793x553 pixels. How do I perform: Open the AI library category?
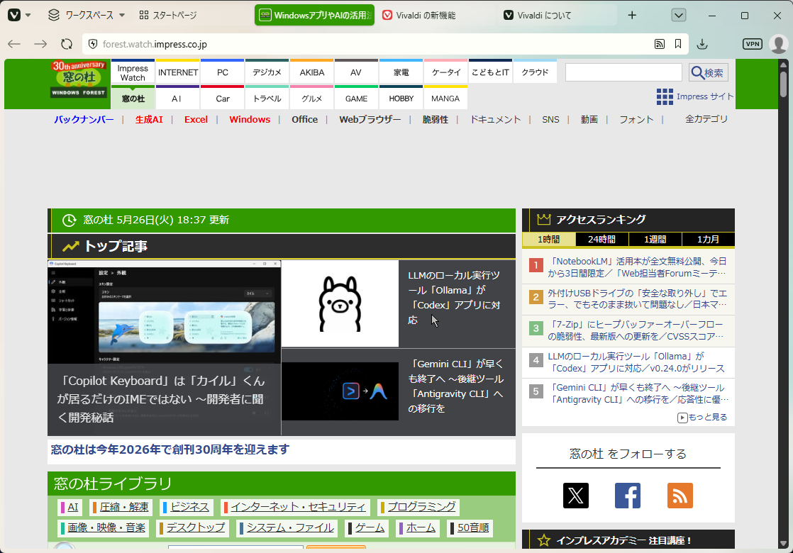[70, 507]
